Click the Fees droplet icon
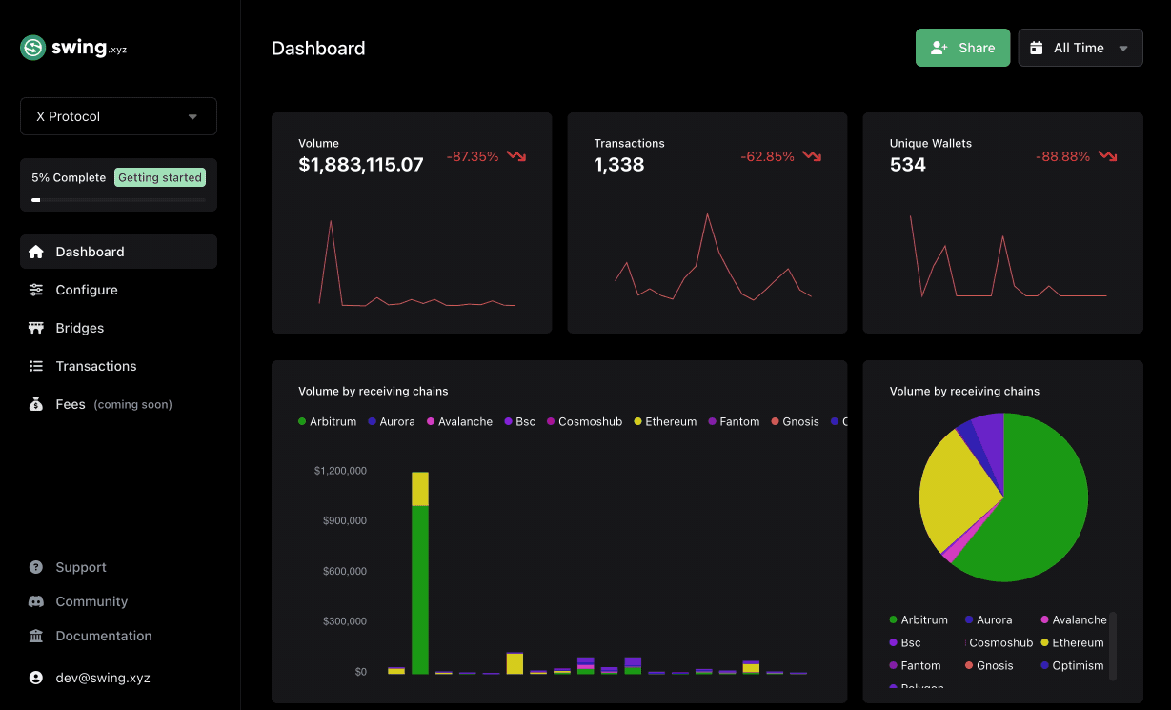The width and height of the screenshot is (1171, 710). (x=36, y=403)
